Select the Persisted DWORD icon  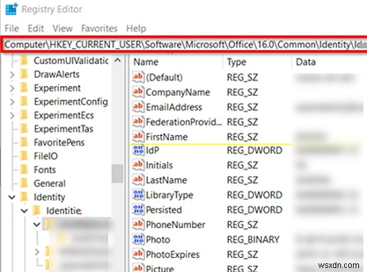click(138, 210)
